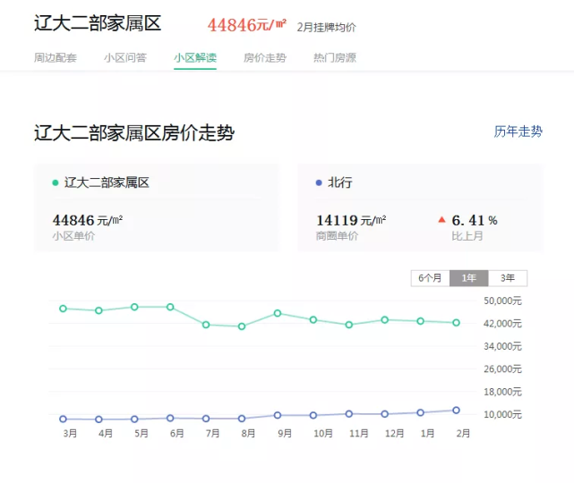This screenshot has width=574, height=483.
Task: Select the 小区解读 tab
Action: 195,58
